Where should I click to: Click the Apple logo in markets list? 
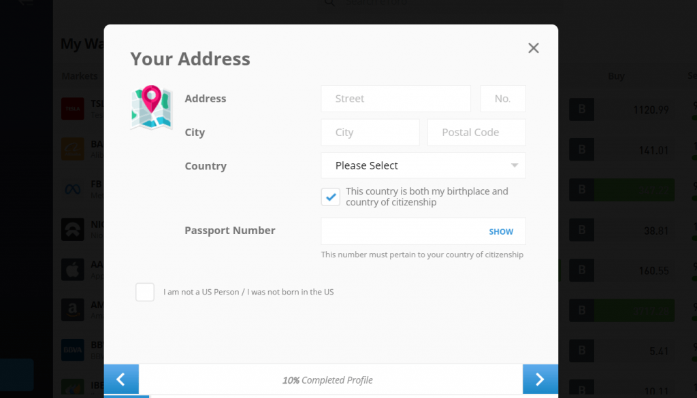[x=73, y=270]
